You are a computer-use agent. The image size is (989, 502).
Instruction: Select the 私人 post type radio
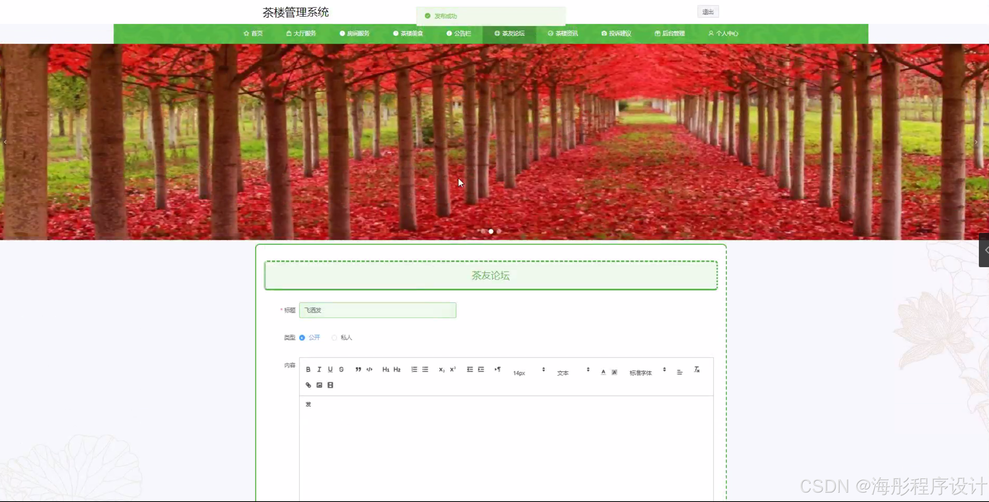334,338
